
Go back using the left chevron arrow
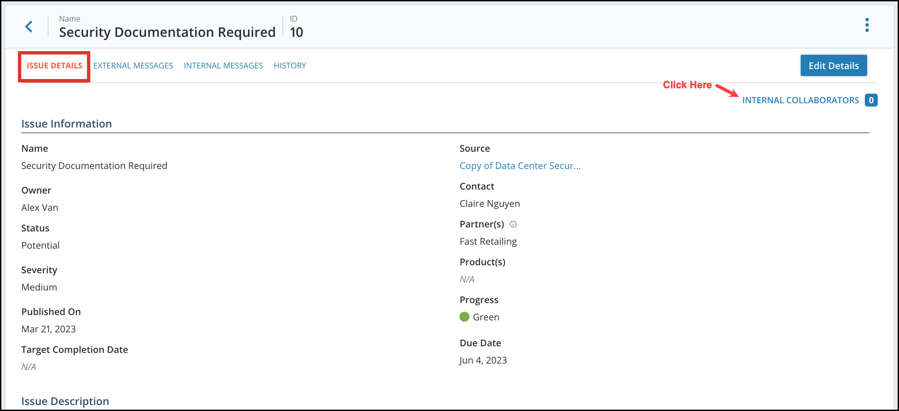pyautogui.click(x=29, y=27)
